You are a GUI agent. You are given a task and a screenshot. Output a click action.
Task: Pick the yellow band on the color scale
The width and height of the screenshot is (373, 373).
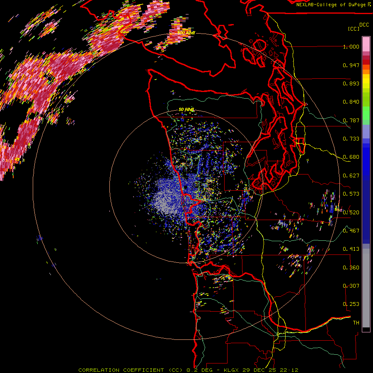click(366, 81)
